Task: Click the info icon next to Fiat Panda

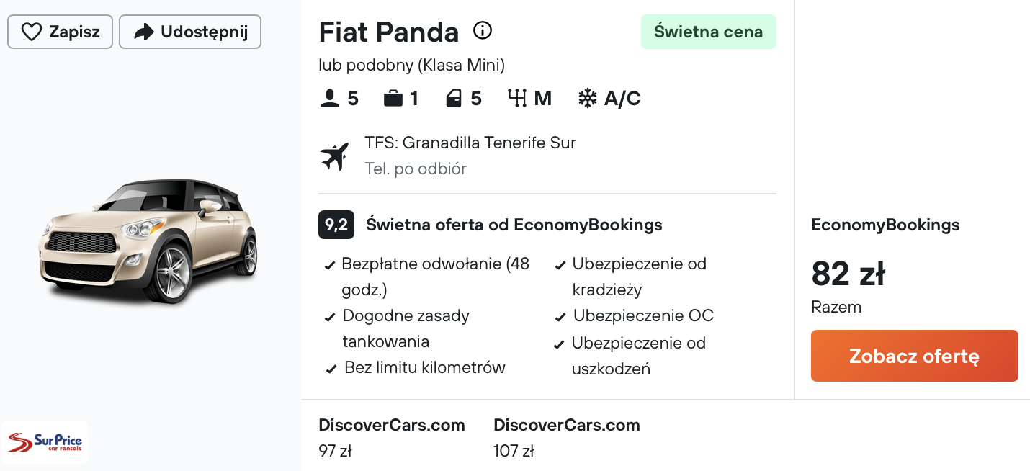Action: point(483,31)
